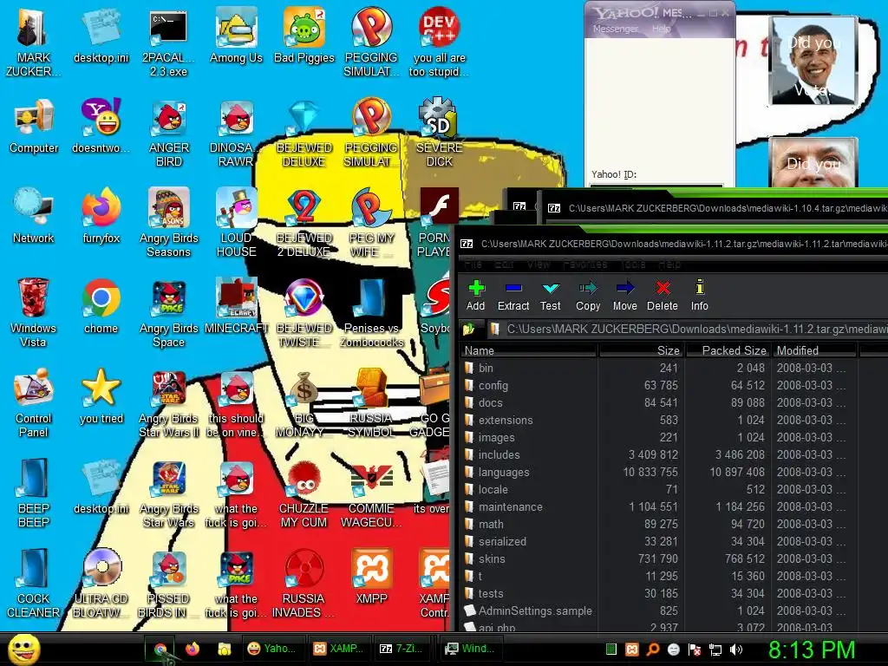
Task: Select the languages folder row
Action: (657, 472)
